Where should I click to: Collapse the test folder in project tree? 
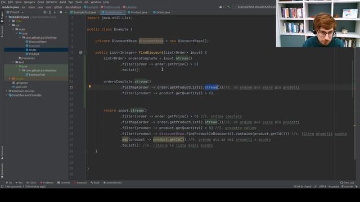tap(13, 62)
